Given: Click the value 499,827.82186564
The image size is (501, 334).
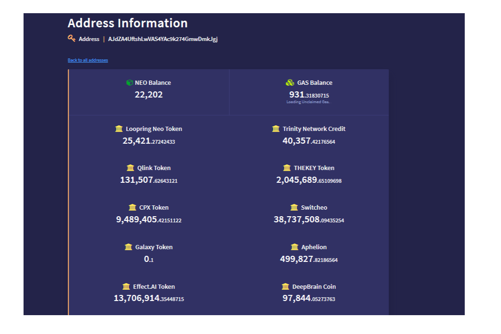Looking at the screenshot, I should pyautogui.click(x=309, y=259).
